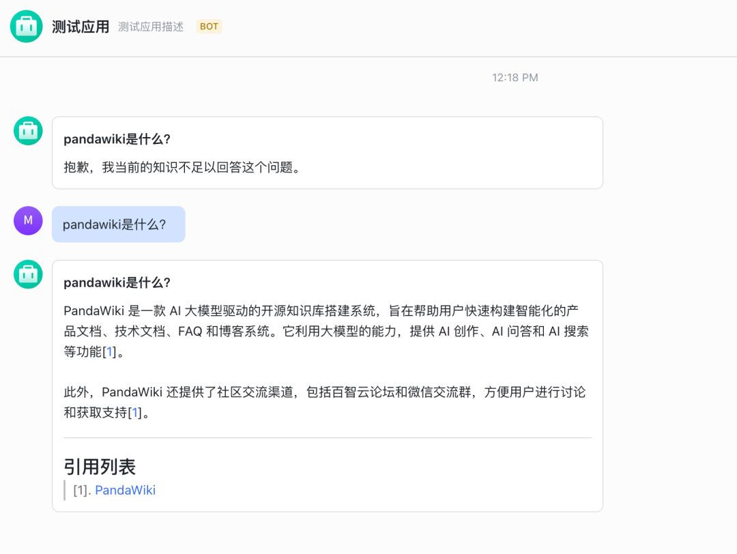Screen dimensions: 737x554
Task: Click the briefcase icon inside the first bot avatar
Action: point(28,130)
